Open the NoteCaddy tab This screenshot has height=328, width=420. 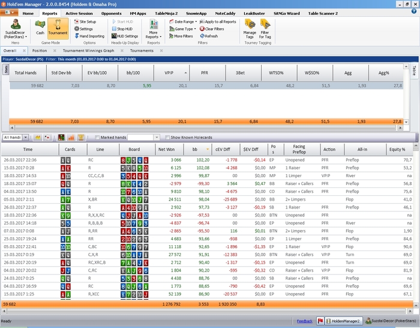click(x=225, y=13)
